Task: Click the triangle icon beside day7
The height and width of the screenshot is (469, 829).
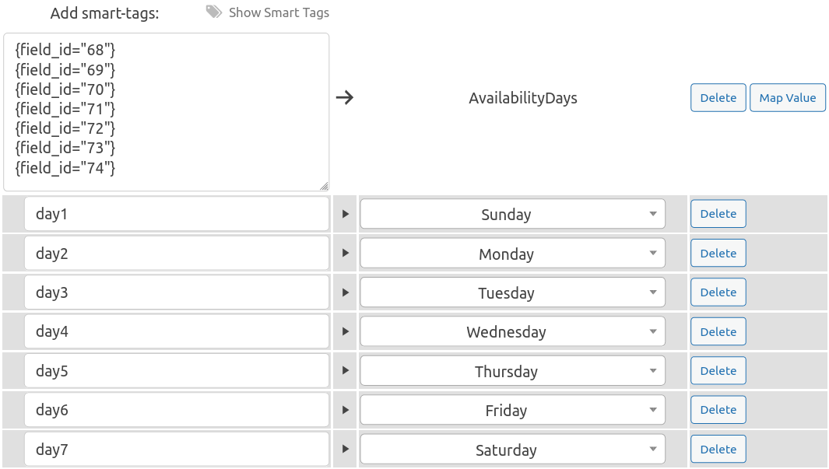Action: coord(346,450)
